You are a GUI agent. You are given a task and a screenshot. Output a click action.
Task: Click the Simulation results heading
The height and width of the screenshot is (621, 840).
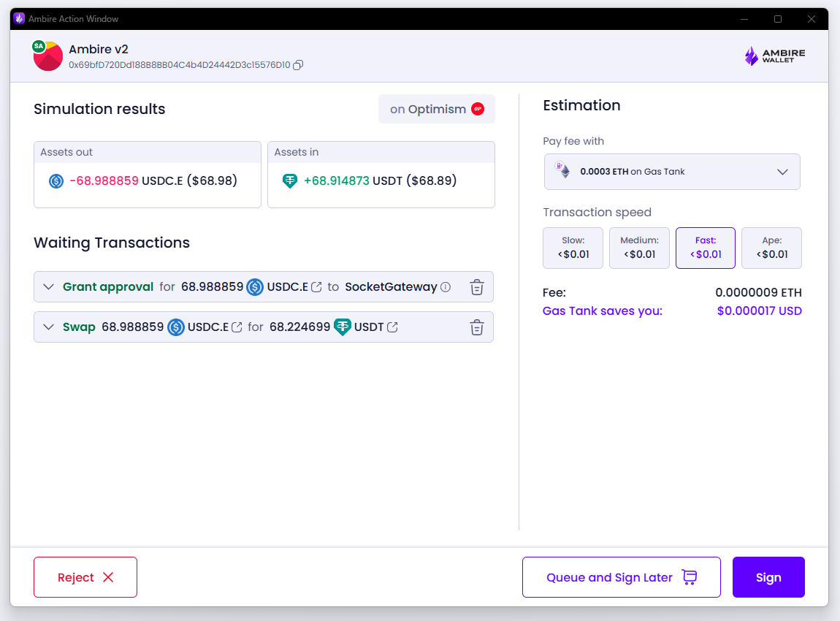(x=99, y=109)
